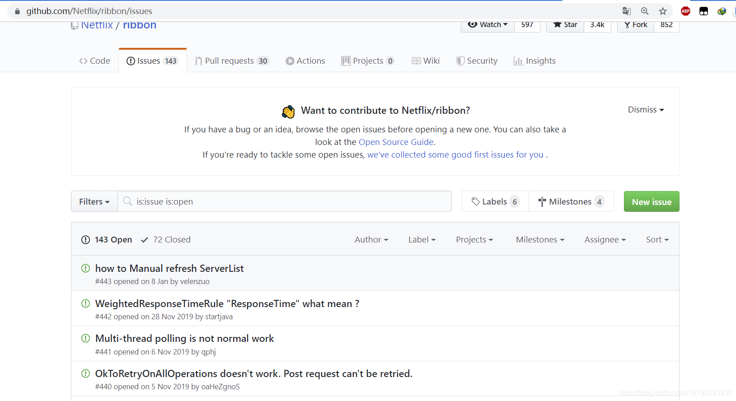This screenshot has height=401, width=736.
Task: View the Insights tab
Action: pyautogui.click(x=534, y=61)
